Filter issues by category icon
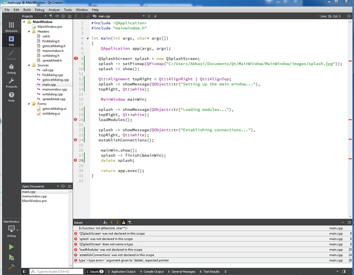354x275 pixels. tap(130, 222)
